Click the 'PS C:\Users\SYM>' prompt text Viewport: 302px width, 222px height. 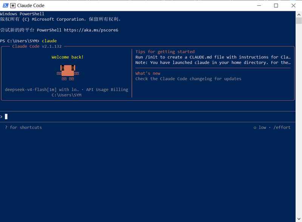[20, 41]
